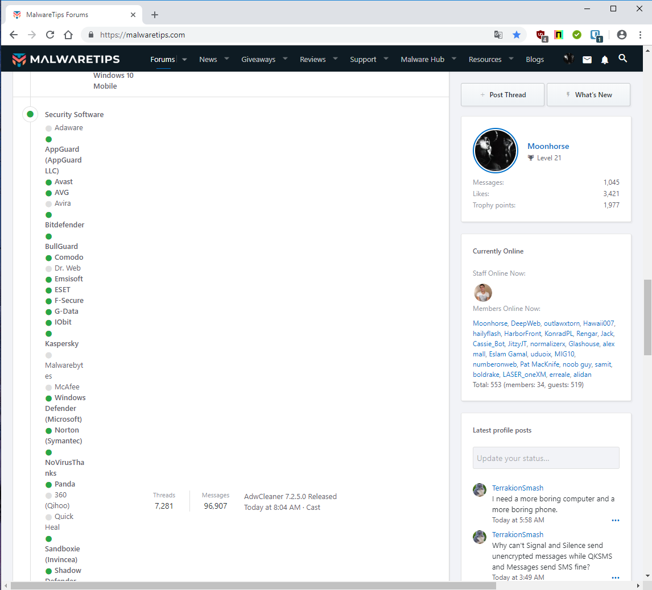This screenshot has height=590, width=652.
Task: Click the scroll down arrow
Action: [647, 576]
